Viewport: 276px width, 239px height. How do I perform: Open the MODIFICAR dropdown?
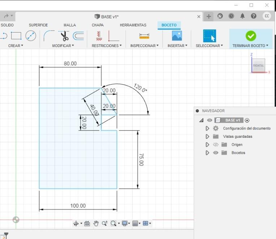pyautogui.click(x=63, y=46)
